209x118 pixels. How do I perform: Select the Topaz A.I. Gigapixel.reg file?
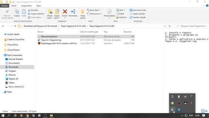[x=86, y=40]
